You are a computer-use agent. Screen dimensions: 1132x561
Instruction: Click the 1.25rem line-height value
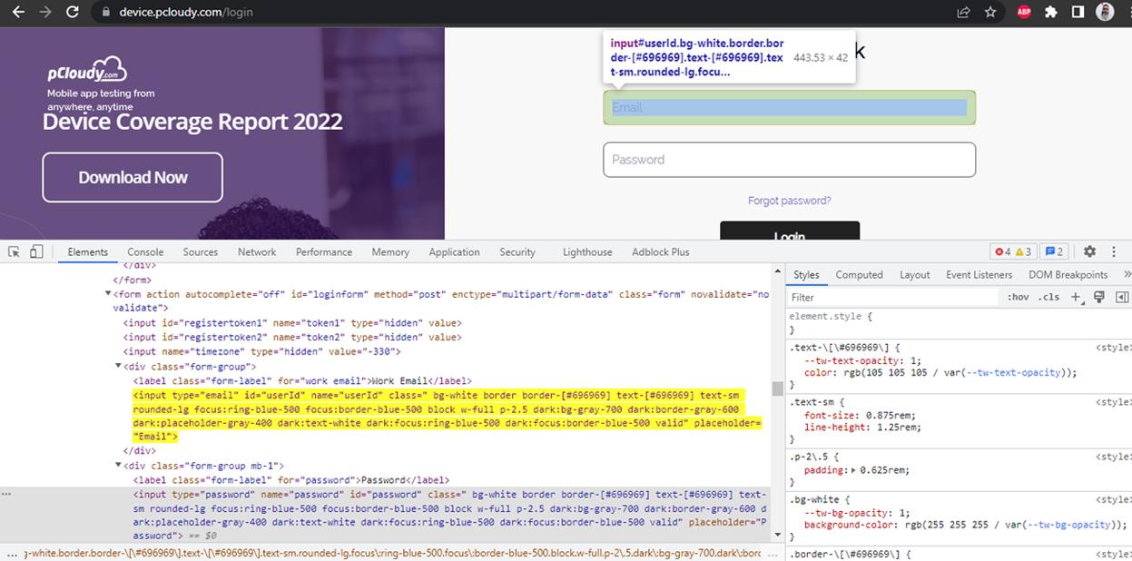coord(899,427)
